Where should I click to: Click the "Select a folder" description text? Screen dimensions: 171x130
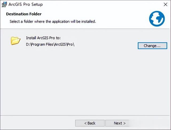pyautogui.click(x=53, y=21)
